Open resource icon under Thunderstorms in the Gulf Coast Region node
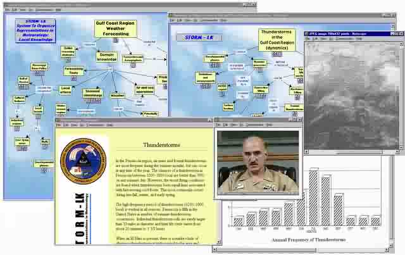The width and height of the screenshot is (405, 255). pyautogui.click(x=277, y=54)
